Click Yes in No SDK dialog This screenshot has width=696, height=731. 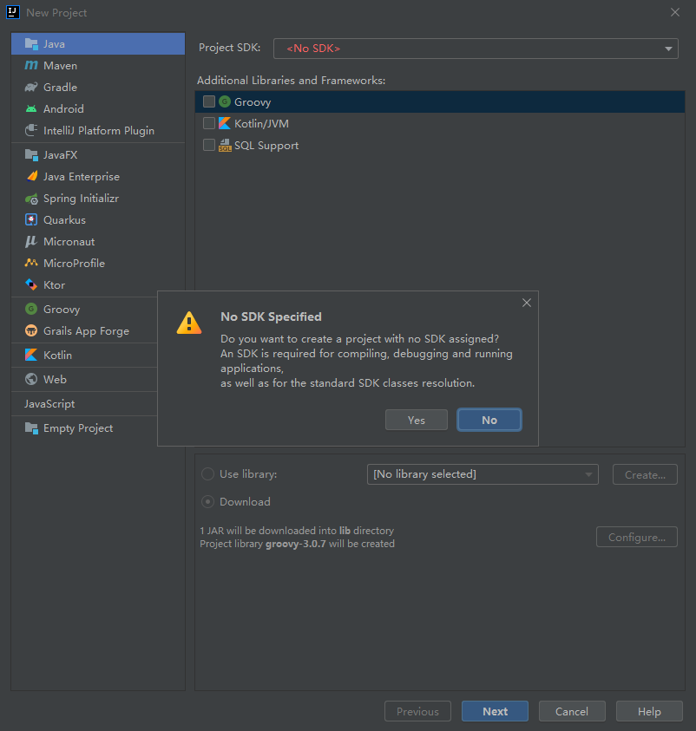click(x=416, y=420)
